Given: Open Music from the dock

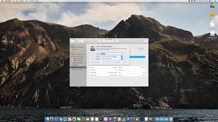Looking at the screenshot, I should [x=106, y=119].
